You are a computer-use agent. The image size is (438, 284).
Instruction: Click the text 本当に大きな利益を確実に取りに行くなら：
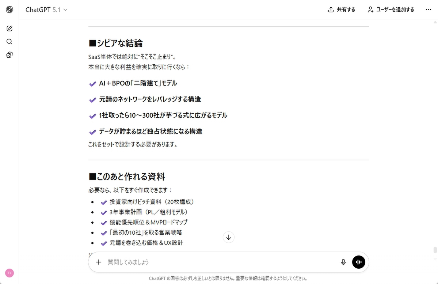(x=139, y=67)
